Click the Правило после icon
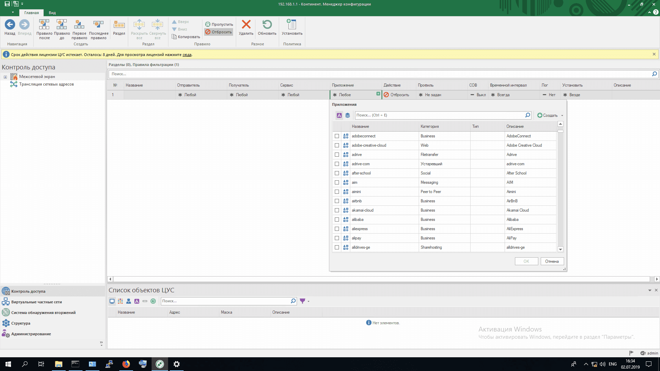 [44, 25]
